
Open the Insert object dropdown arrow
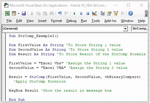pyautogui.click(x=19, y=13)
